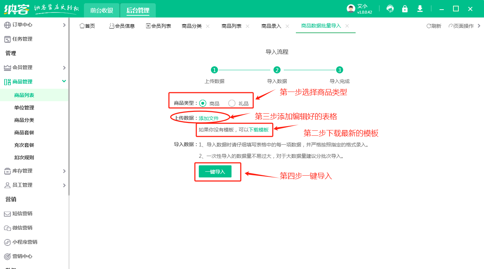This screenshot has width=484, height=269.
Task: Click the lock screen icon
Action: pyautogui.click(x=405, y=9)
